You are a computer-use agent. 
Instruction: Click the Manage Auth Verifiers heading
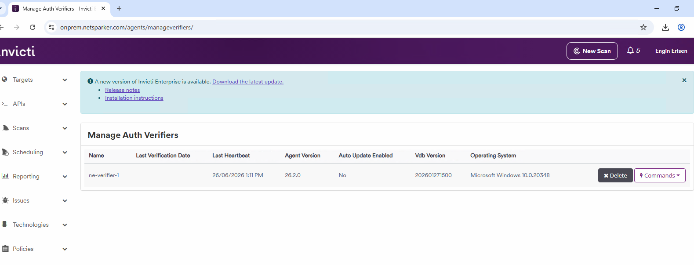[x=133, y=135]
